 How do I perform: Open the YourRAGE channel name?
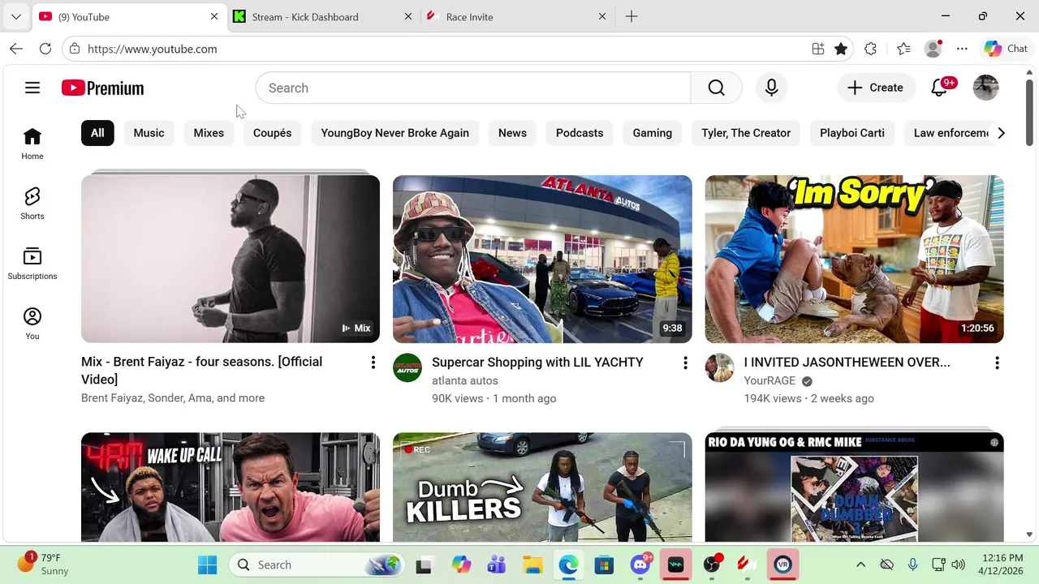pos(770,380)
